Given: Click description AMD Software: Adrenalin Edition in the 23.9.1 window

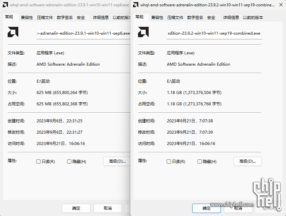Looking at the screenshot, I should (68, 64).
